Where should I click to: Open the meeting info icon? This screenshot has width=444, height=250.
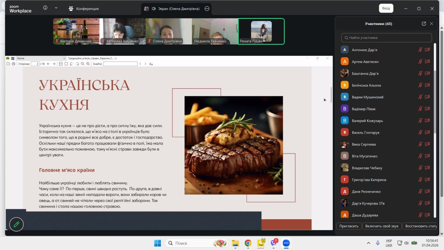coord(45,8)
